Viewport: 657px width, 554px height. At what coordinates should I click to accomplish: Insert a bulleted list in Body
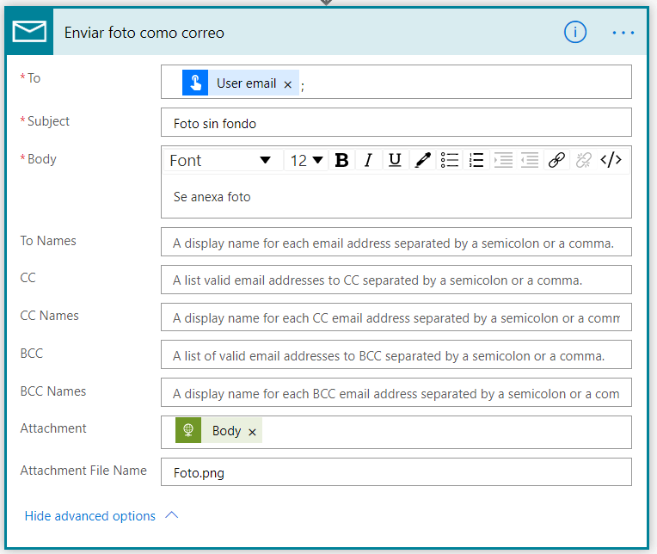coord(449,160)
